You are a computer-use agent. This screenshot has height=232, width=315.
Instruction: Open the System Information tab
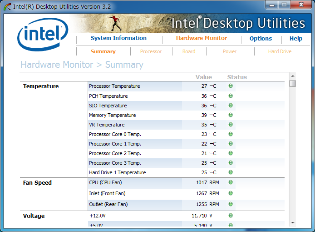pyautogui.click(x=118, y=38)
